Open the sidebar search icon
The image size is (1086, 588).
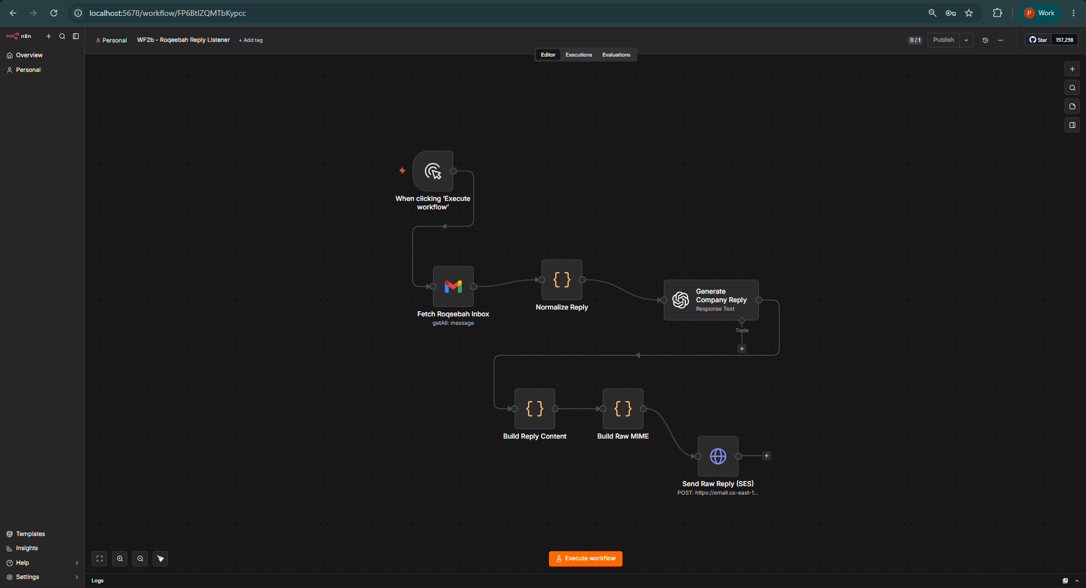[x=62, y=36]
